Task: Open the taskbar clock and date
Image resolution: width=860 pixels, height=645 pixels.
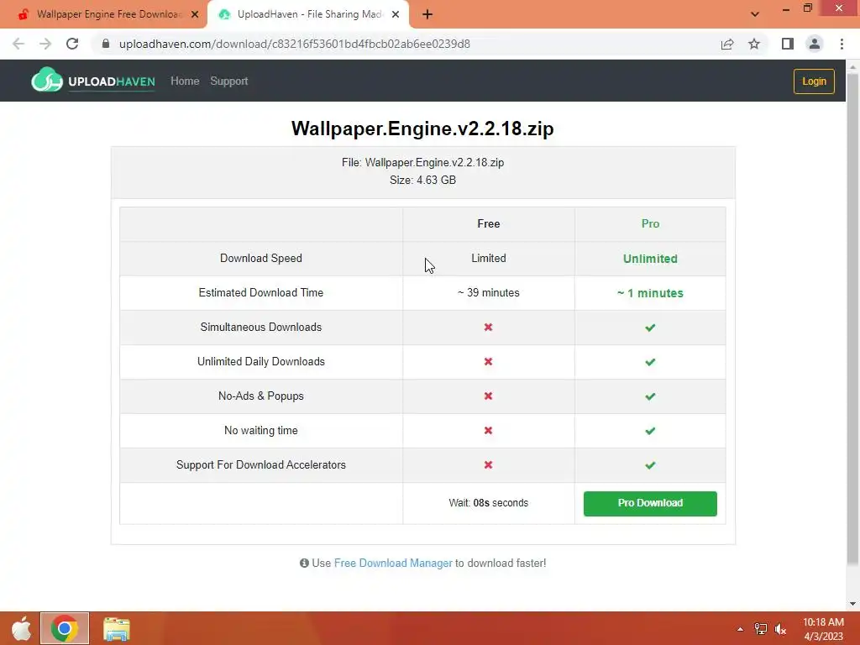Action: point(823,629)
